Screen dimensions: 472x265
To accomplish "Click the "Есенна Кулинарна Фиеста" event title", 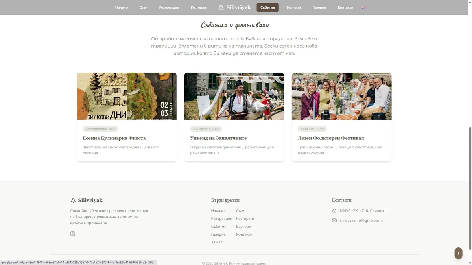I will tap(114, 138).
